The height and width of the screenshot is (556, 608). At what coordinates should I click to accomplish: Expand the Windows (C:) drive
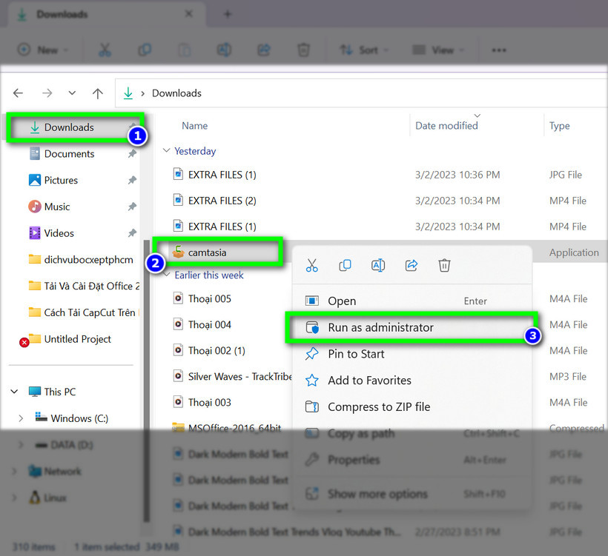pyautogui.click(x=22, y=418)
